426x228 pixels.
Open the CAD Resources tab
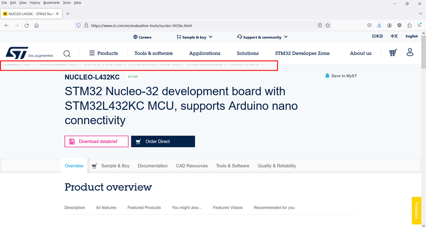point(192,165)
